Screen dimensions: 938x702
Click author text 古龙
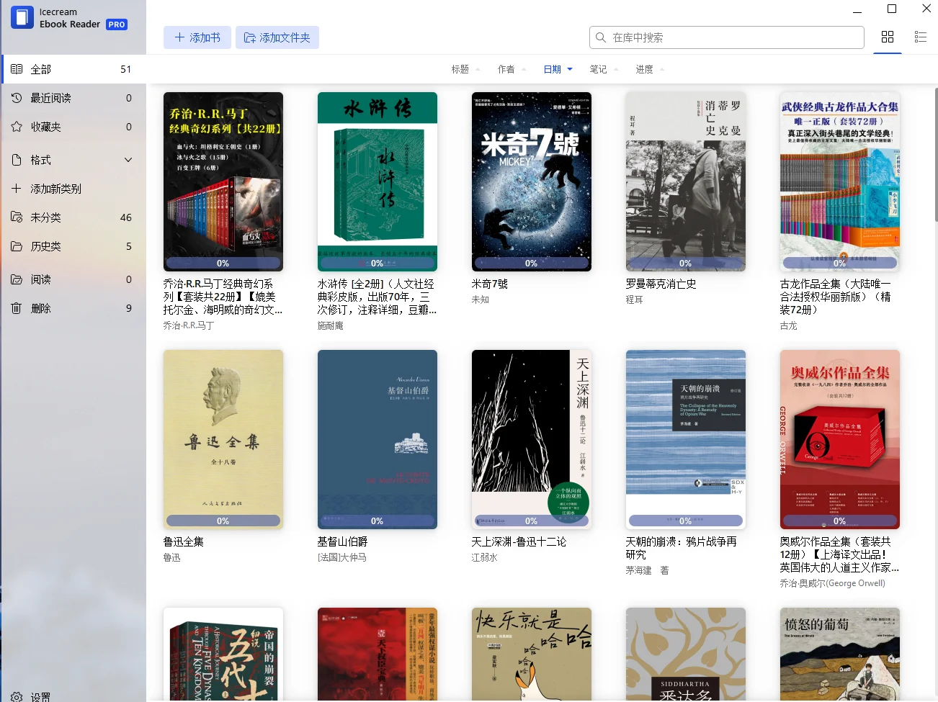[x=789, y=325]
